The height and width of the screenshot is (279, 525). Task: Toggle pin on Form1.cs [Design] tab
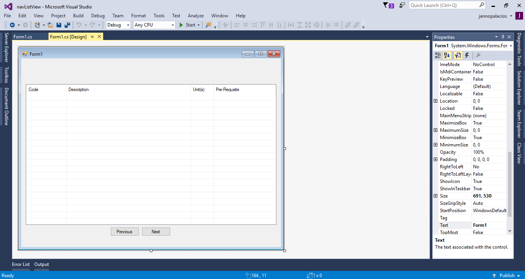point(92,37)
